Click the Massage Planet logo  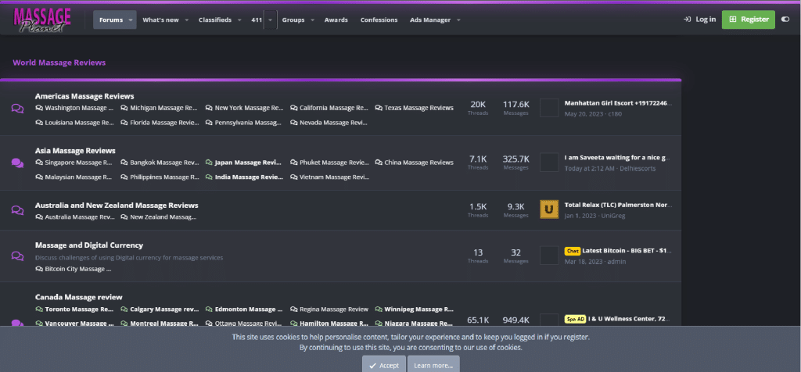[42, 20]
